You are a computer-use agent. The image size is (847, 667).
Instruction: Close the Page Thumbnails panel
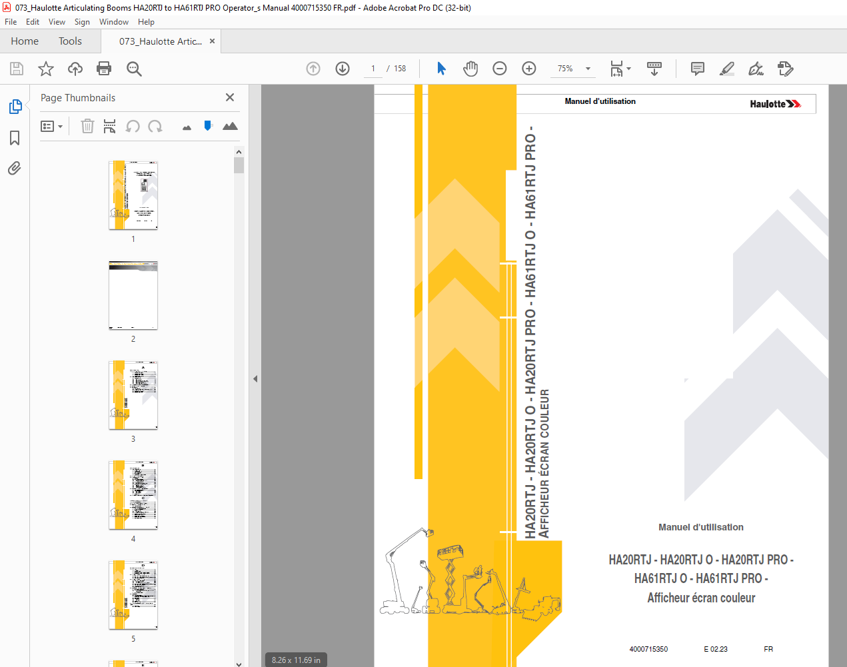click(230, 97)
